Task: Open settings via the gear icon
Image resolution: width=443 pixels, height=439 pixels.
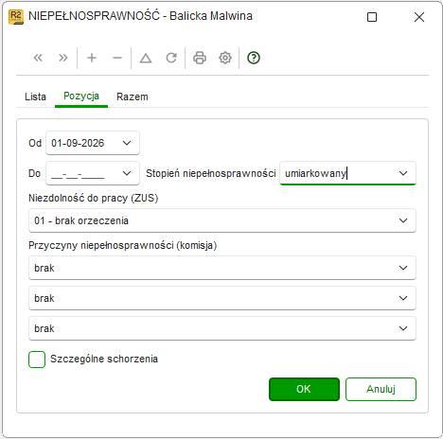Action: 225,58
